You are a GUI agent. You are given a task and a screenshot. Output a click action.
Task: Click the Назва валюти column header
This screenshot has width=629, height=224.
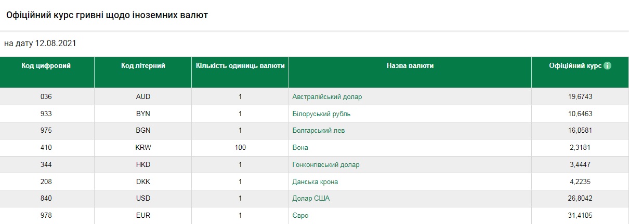click(x=410, y=66)
